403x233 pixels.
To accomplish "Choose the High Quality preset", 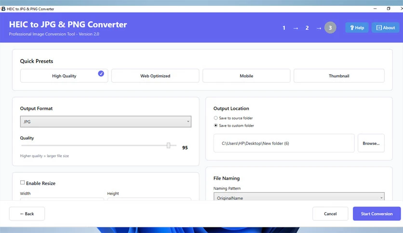I will 64,76.
